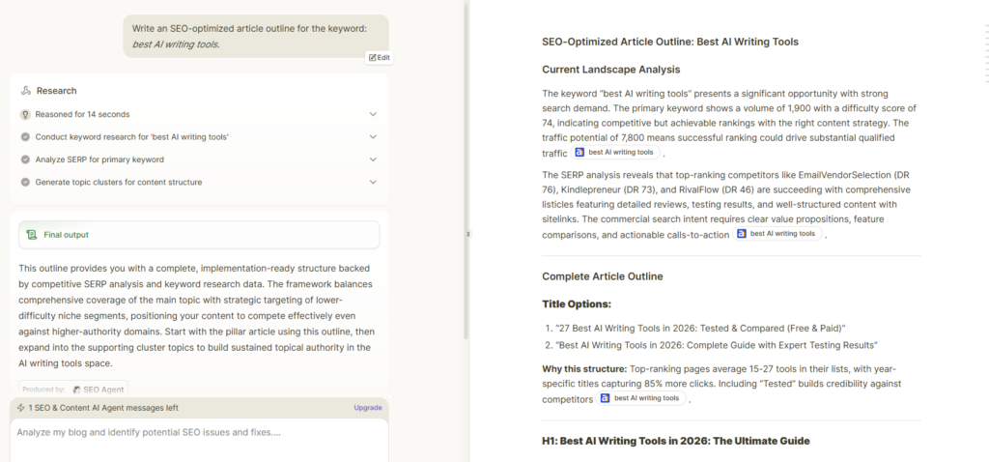Click citation chip after 'competitors'
This screenshot has width=989, height=462.
click(x=641, y=398)
